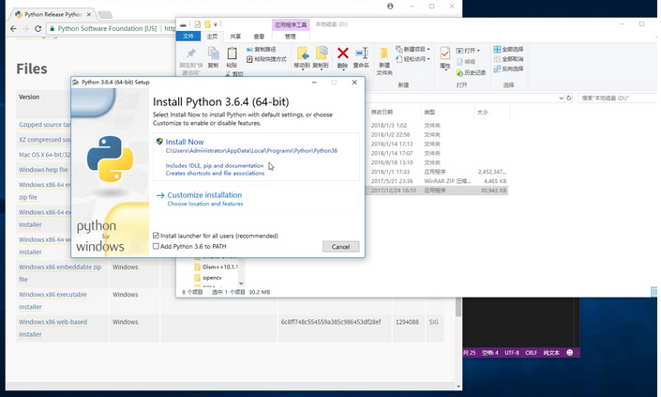Click CRLF line ending in editor status bar

point(531,353)
